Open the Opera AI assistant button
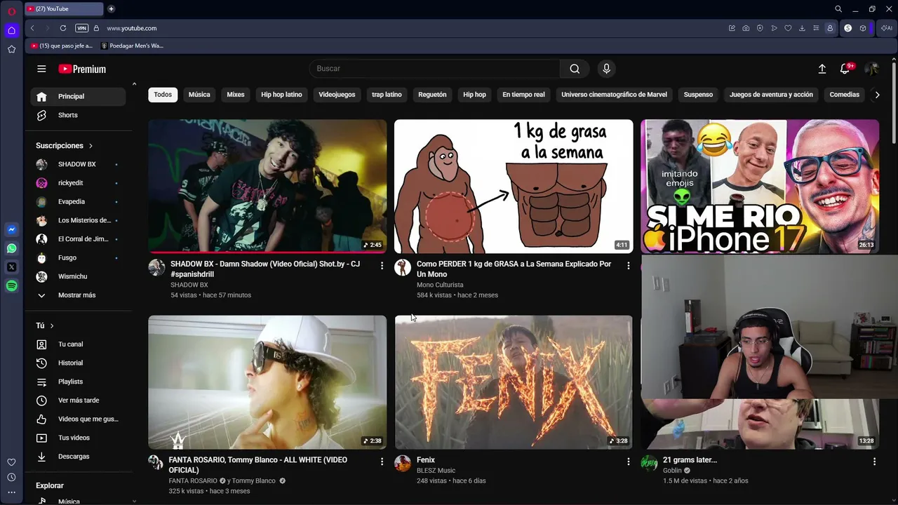The width and height of the screenshot is (898, 505). pyautogui.click(x=887, y=28)
